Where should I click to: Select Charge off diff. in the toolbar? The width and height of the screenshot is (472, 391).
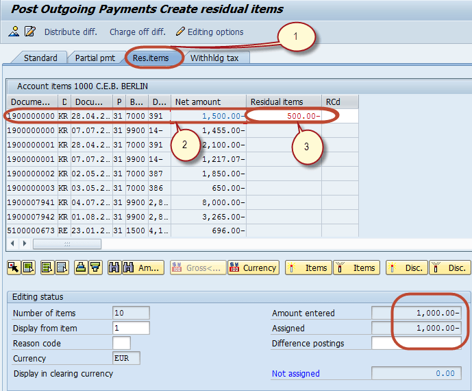point(137,32)
